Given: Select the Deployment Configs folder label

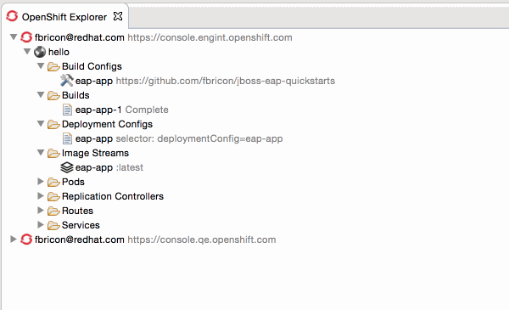Looking at the screenshot, I should coord(107,124).
